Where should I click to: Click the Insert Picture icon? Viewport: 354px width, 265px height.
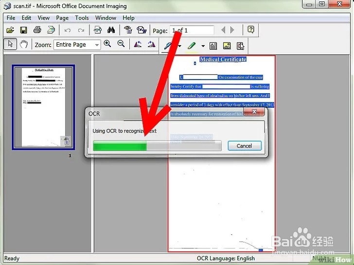227,46
